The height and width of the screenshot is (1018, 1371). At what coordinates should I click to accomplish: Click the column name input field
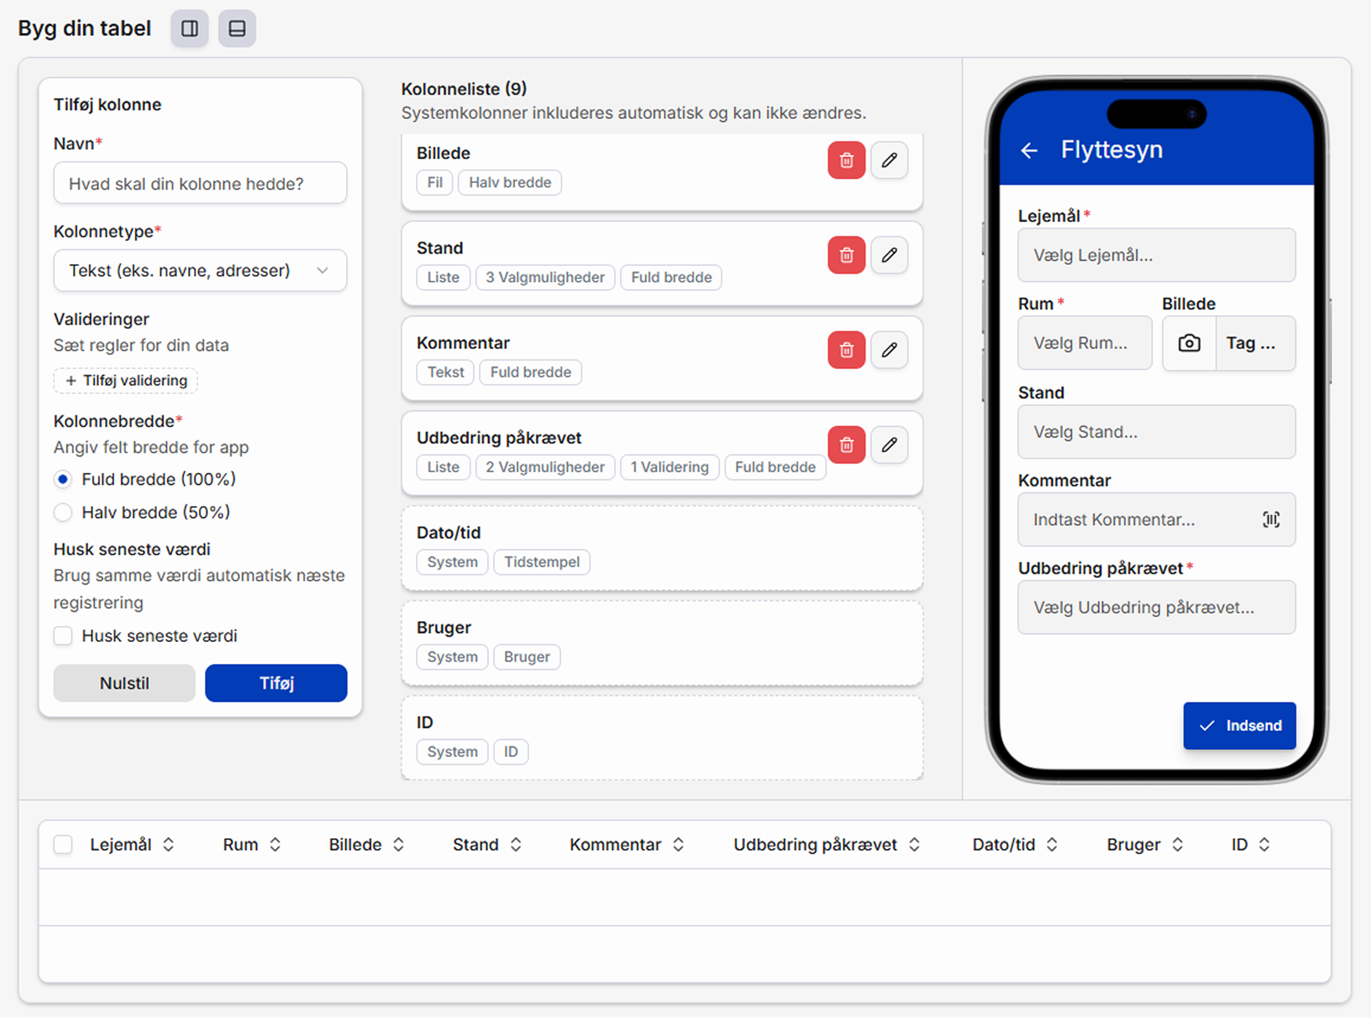pyautogui.click(x=200, y=183)
